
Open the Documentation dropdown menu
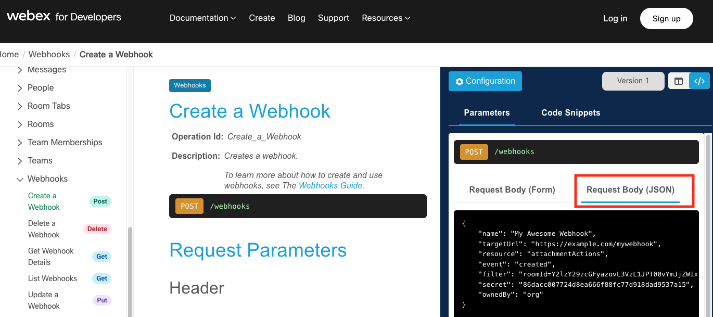pos(202,18)
